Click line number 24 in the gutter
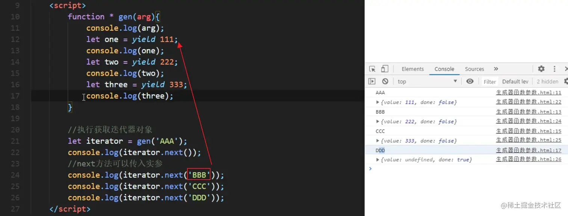This screenshot has height=216, width=568. point(15,175)
